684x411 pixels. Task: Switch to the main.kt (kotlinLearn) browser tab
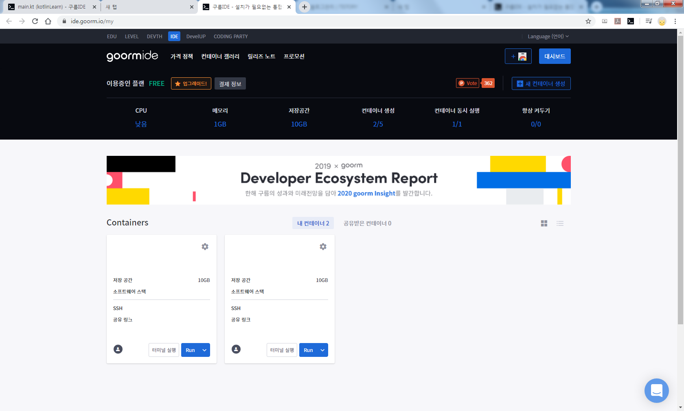pyautogui.click(x=51, y=7)
